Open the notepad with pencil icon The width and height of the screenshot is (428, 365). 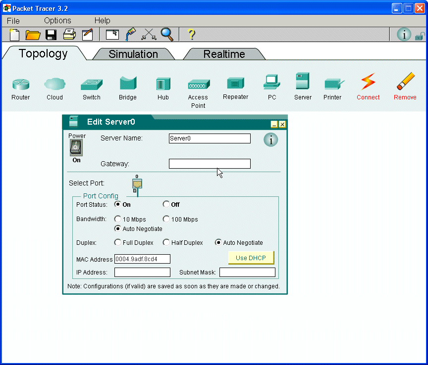click(88, 35)
